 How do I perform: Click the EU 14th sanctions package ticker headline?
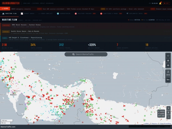pos(125,9)
